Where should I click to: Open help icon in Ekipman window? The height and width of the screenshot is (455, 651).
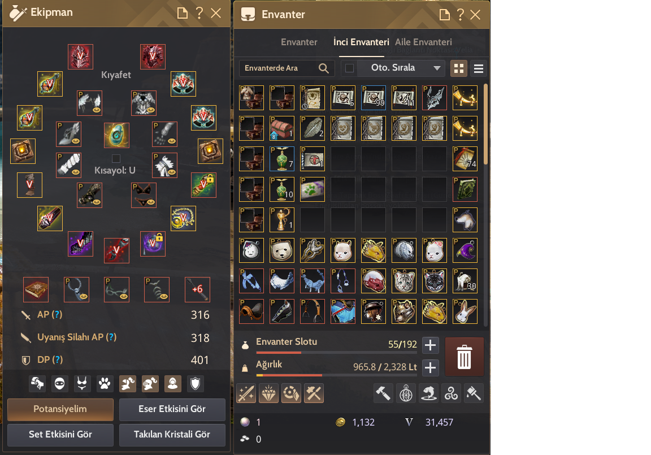coord(199,13)
